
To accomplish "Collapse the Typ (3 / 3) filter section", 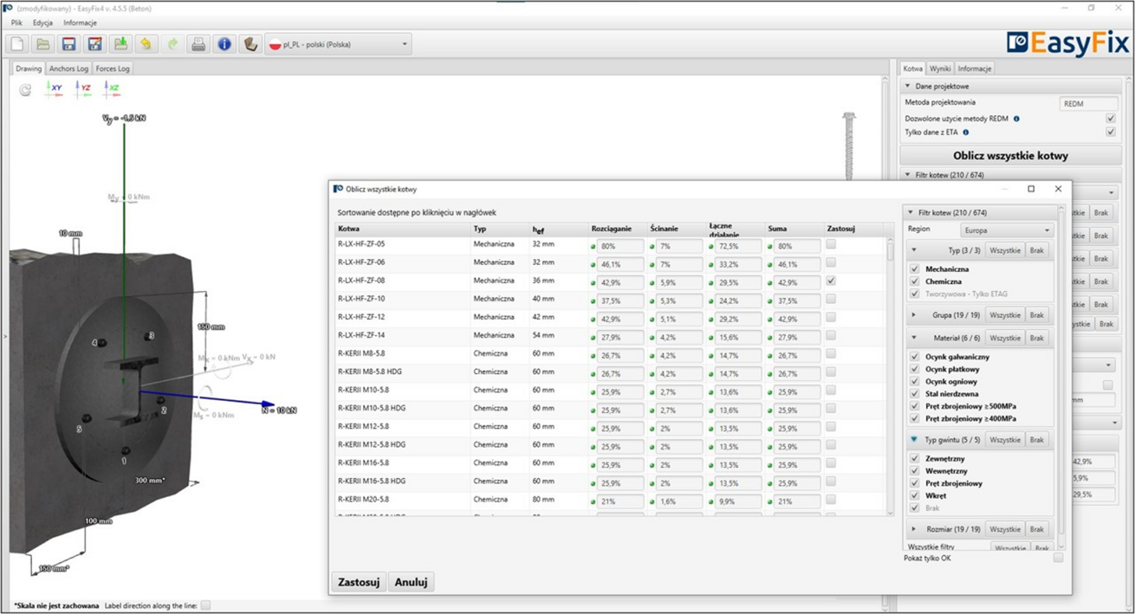I will tap(914, 250).
